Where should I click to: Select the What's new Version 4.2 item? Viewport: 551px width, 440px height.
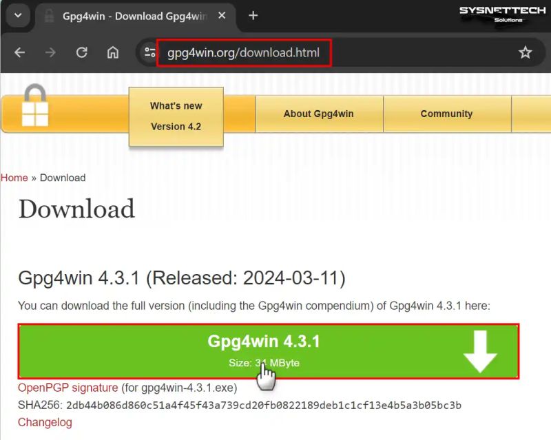176,115
